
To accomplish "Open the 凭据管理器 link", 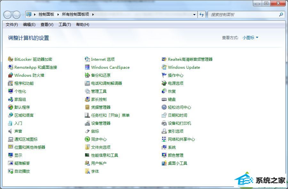I will click(101, 107).
